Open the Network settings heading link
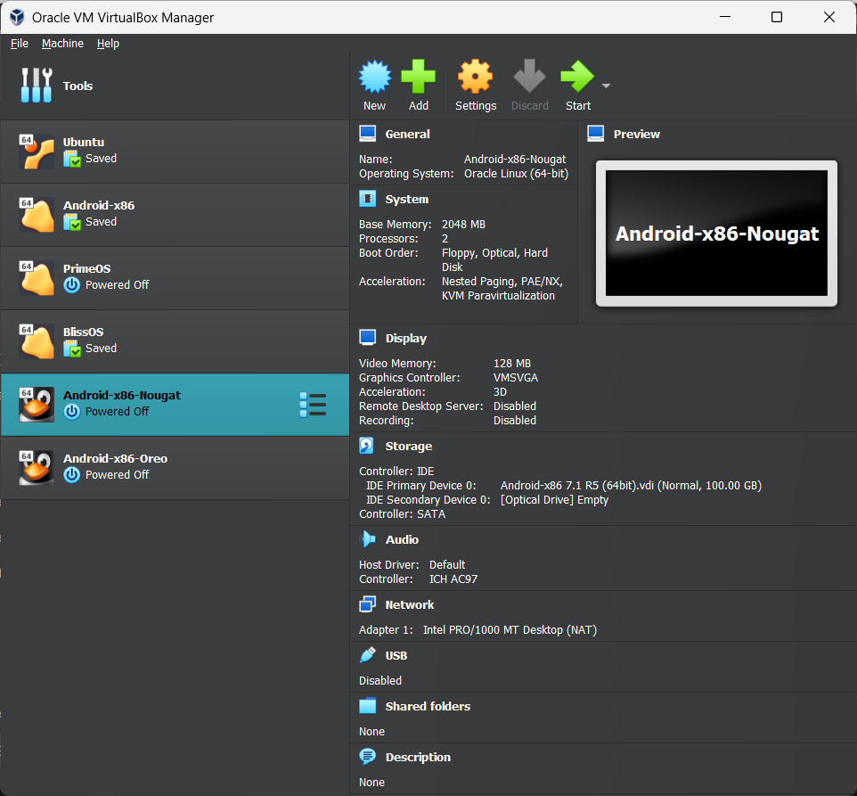 [x=410, y=604]
